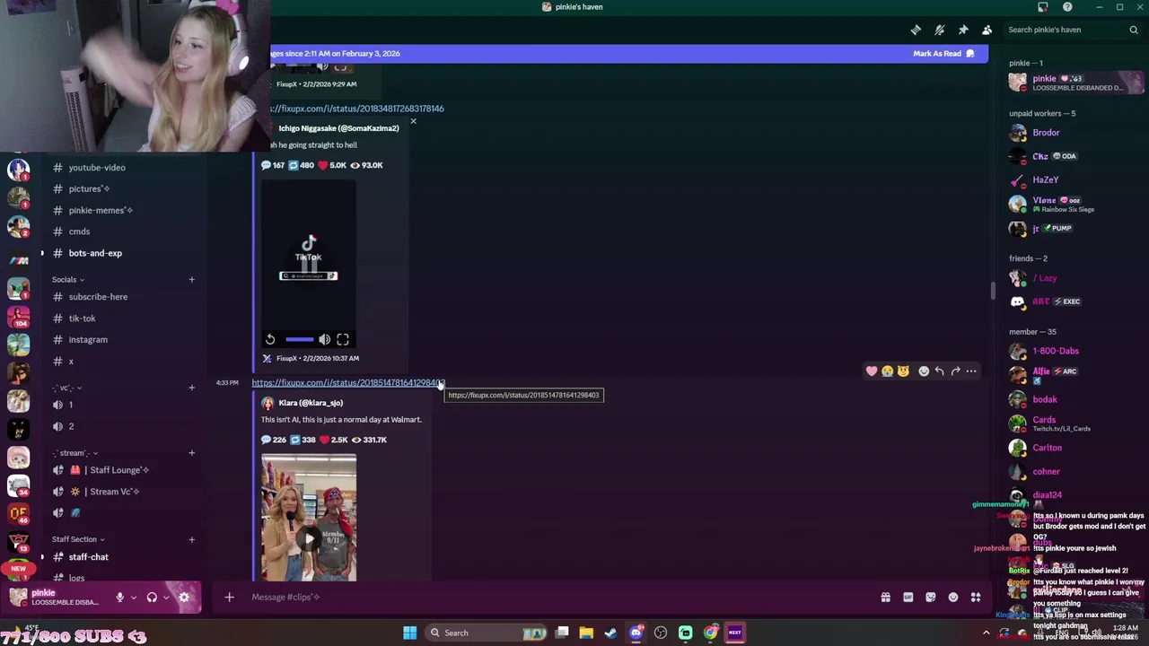Collapse the Socials category
This screenshot has height=646, width=1149.
[68, 280]
